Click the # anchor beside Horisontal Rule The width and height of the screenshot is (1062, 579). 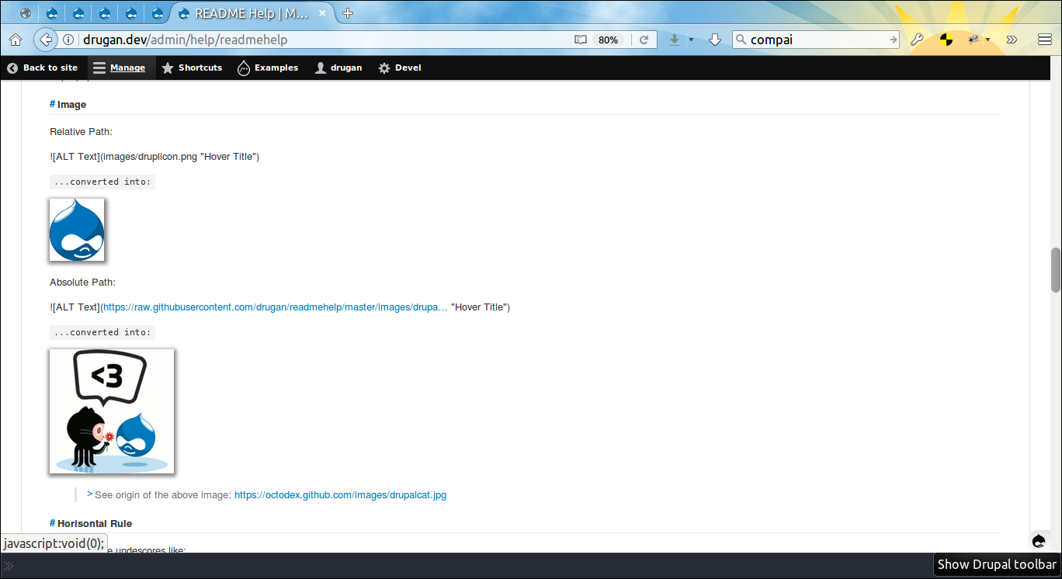point(53,523)
